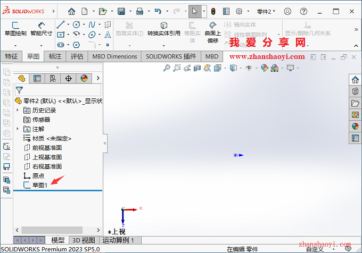Click 转换实体引用 convert entities
Viewport: 362px width, 253px height.
pos(163,29)
